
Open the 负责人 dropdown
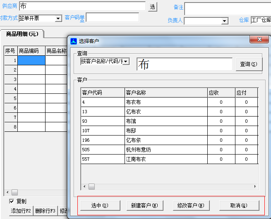[225, 21]
